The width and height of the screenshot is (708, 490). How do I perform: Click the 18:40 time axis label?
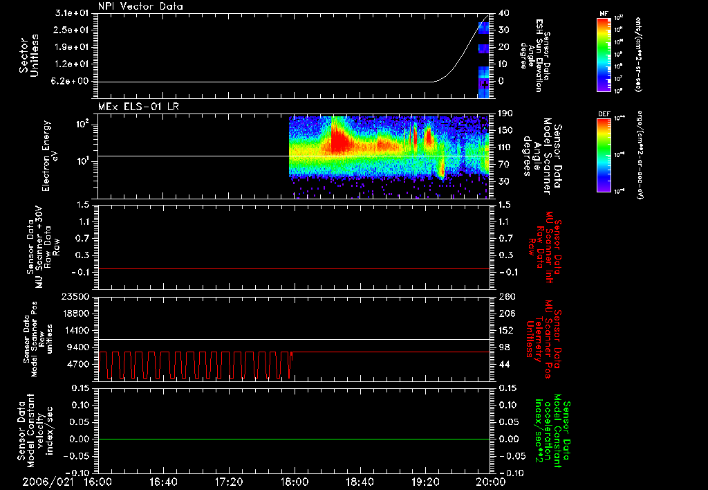pyautogui.click(x=360, y=482)
